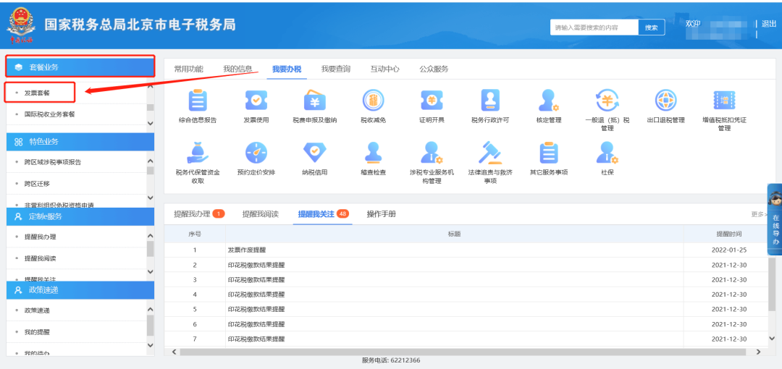Click 提醒时间 column header

(x=729, y=234)
